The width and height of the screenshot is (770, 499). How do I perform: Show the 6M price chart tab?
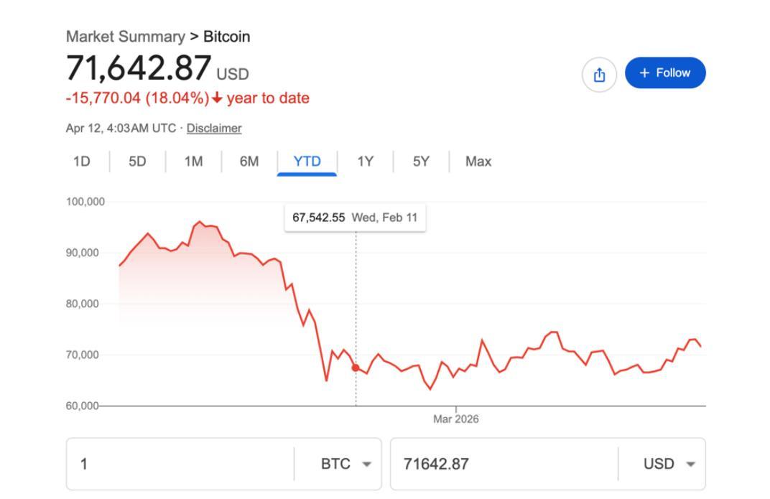[x=249, y=162]
